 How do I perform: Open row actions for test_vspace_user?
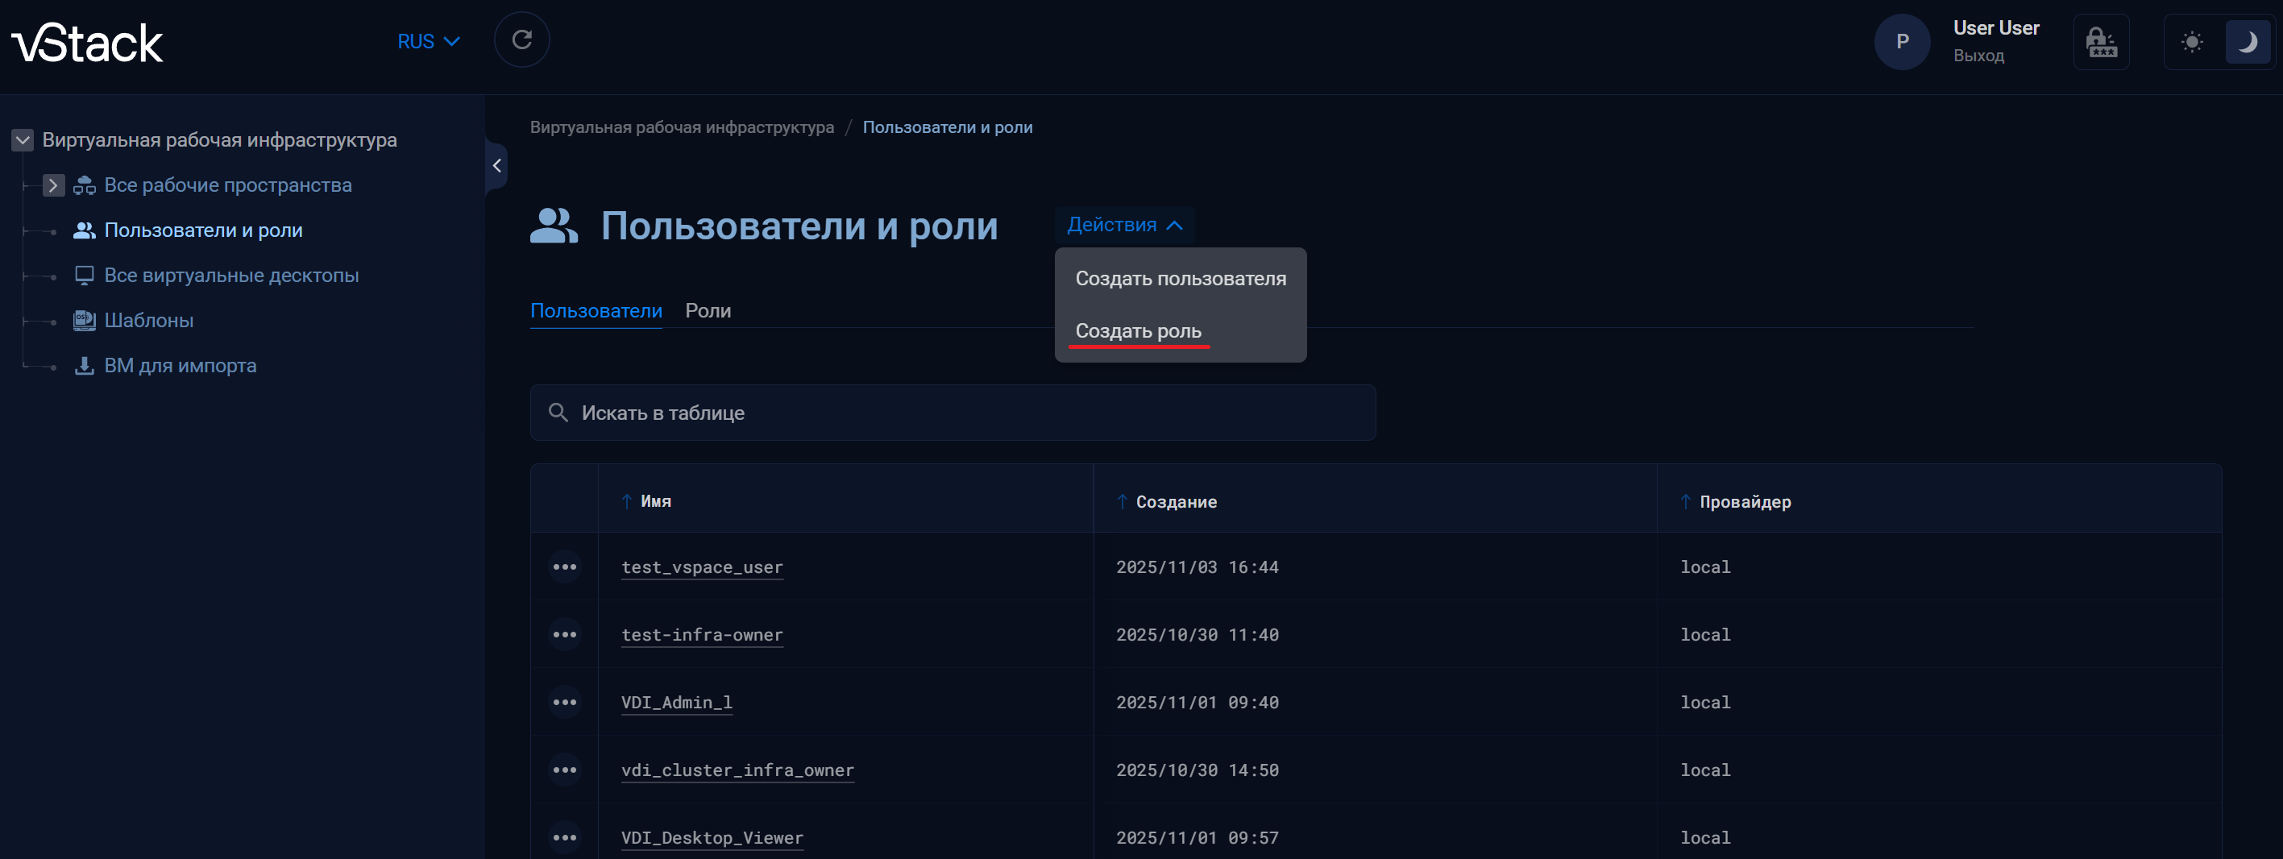565,567
